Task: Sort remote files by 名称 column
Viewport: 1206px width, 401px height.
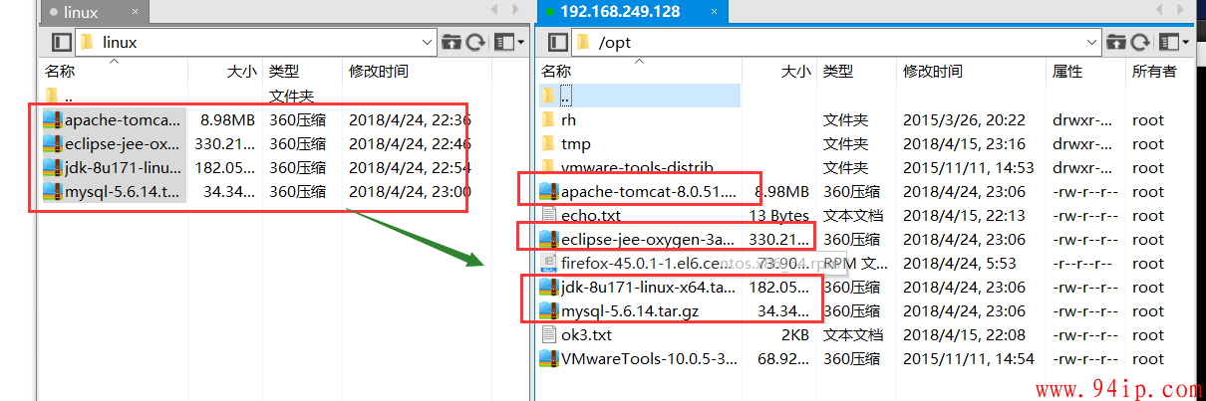Action: point(556,72)
